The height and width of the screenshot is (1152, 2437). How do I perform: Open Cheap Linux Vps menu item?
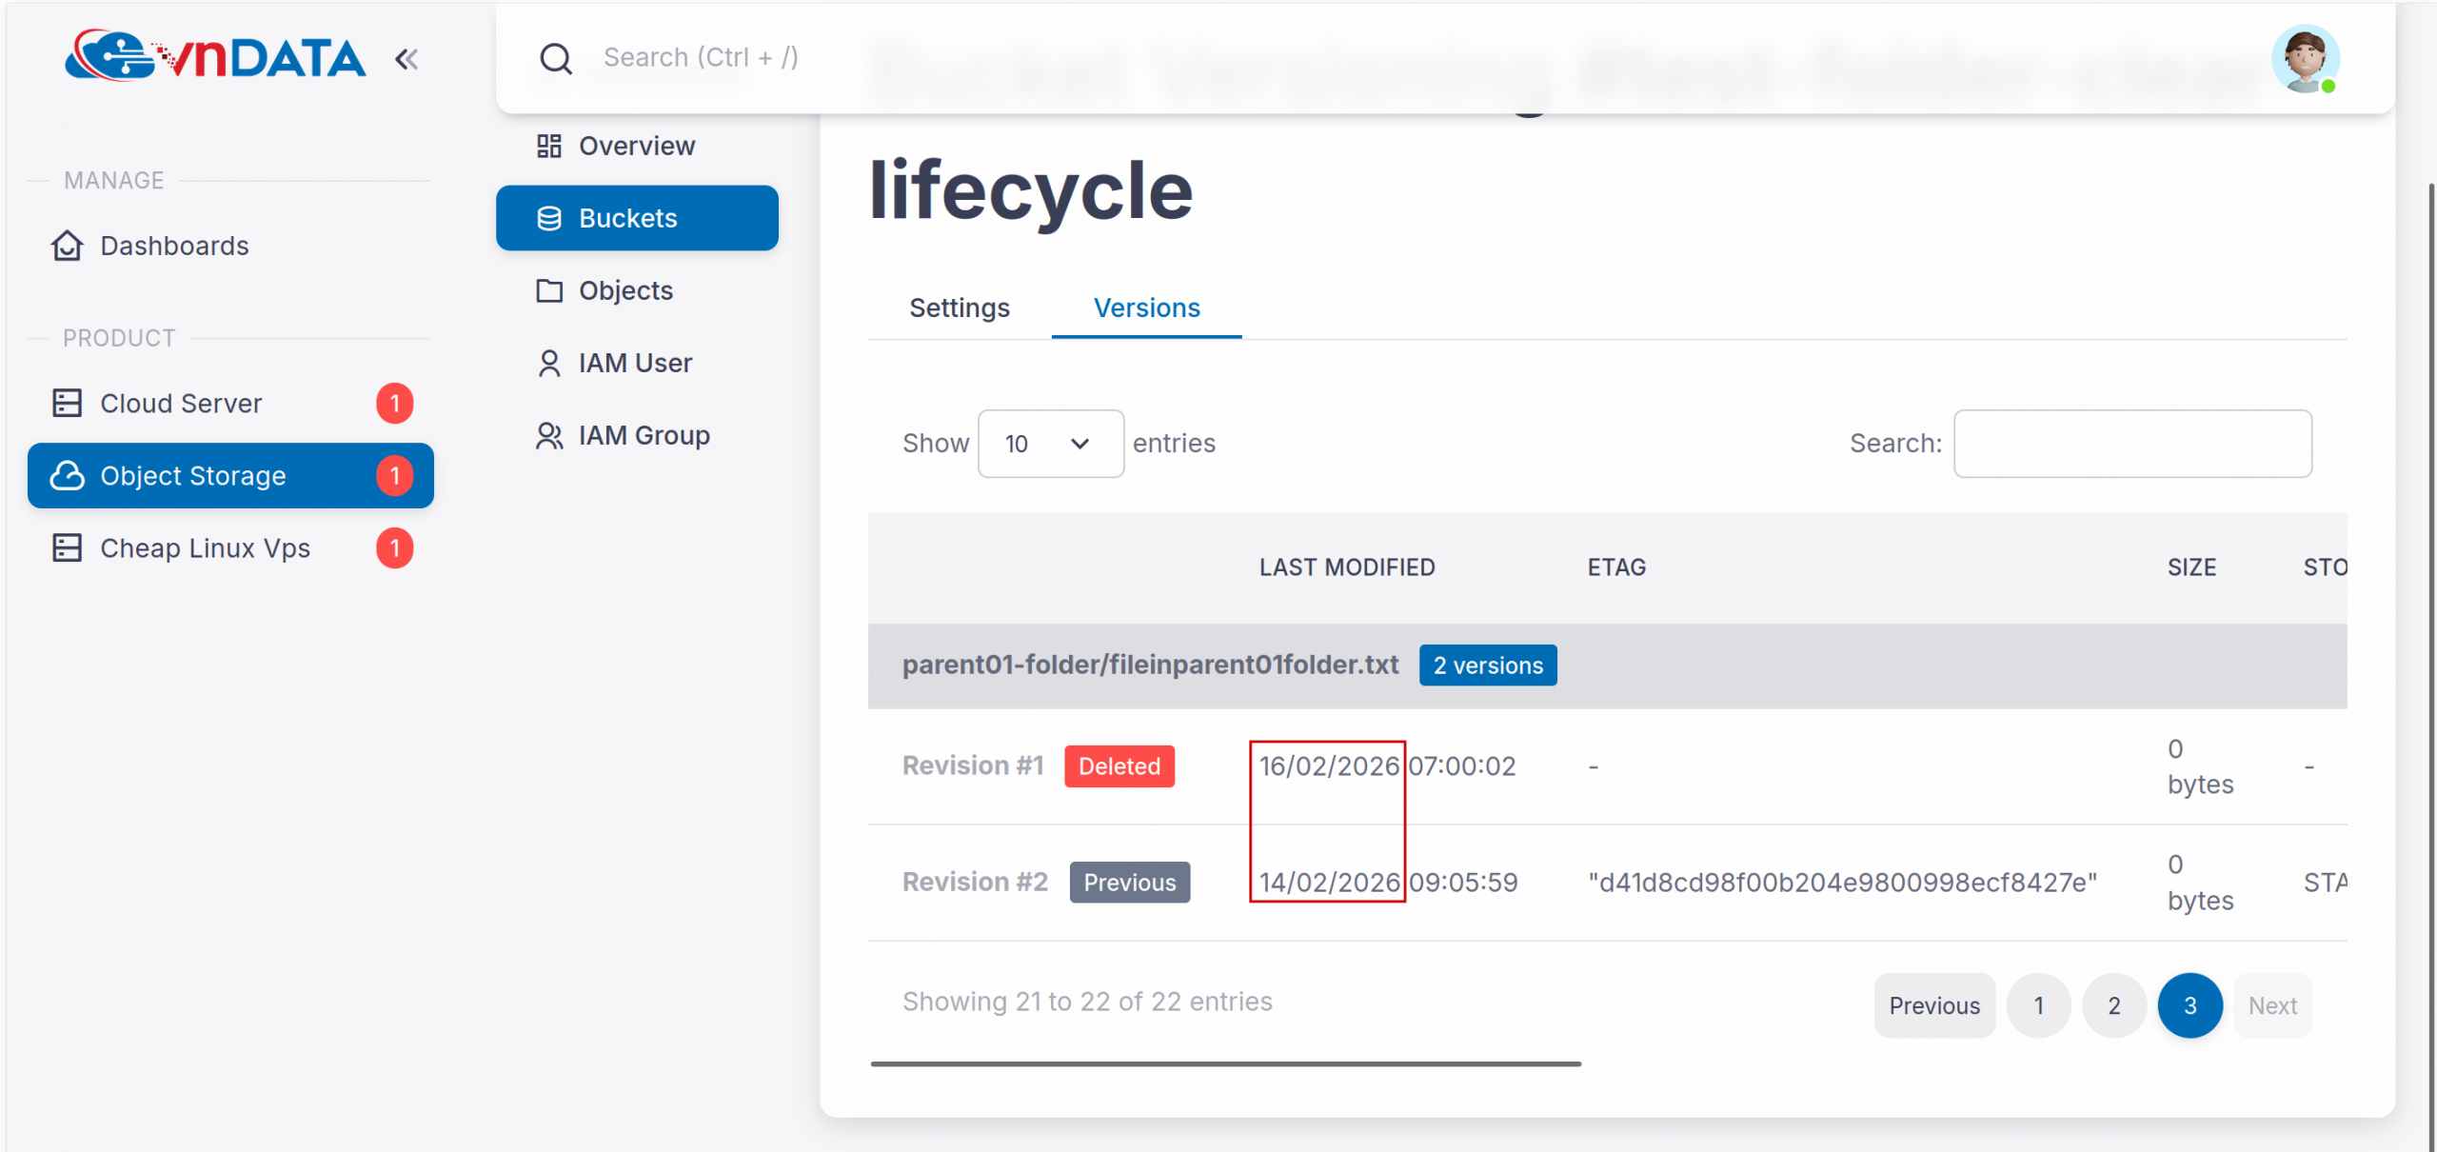[x=205, y=548]
